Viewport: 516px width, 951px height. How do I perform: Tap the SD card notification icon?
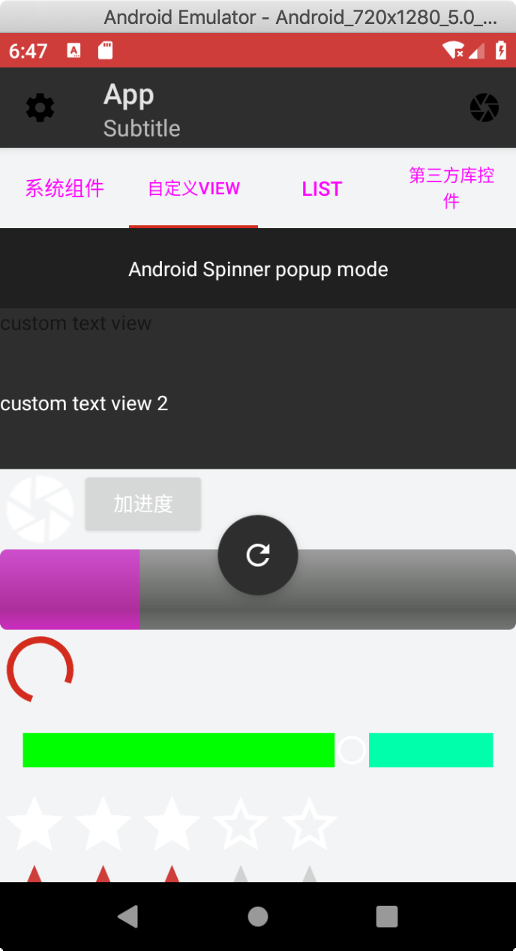tap(105, 50)
